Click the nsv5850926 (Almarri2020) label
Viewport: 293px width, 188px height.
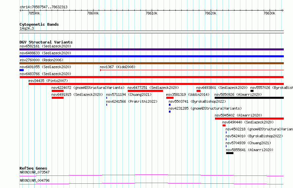pos(238,94)
